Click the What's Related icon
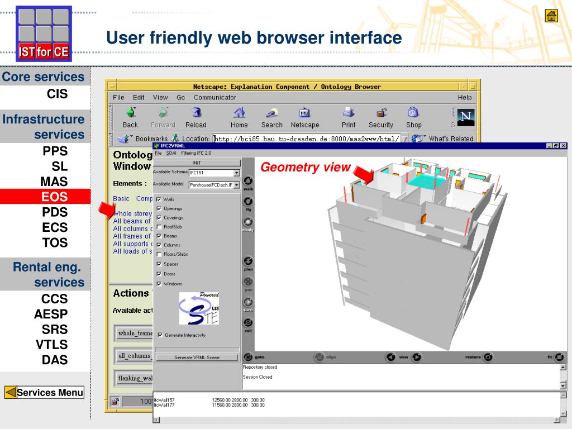The image size is (572, 429). [417, 139]
